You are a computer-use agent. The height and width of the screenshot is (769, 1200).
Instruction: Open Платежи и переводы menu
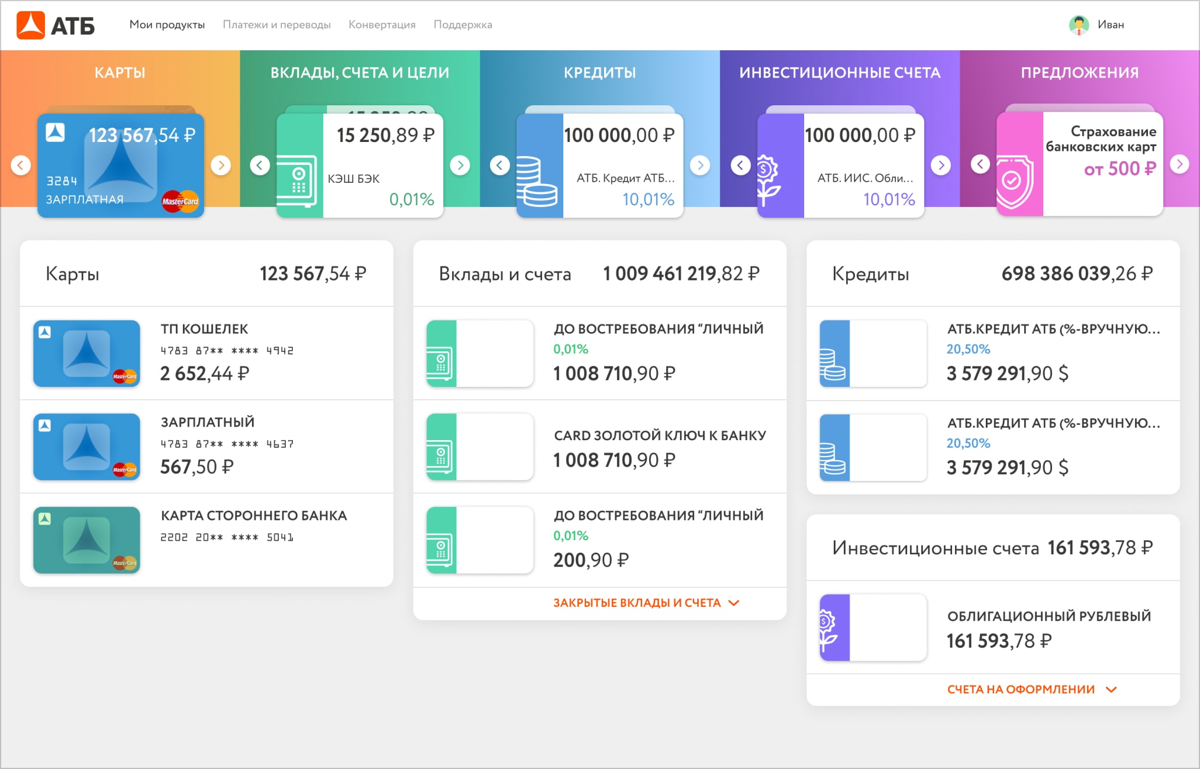point(276,25)
